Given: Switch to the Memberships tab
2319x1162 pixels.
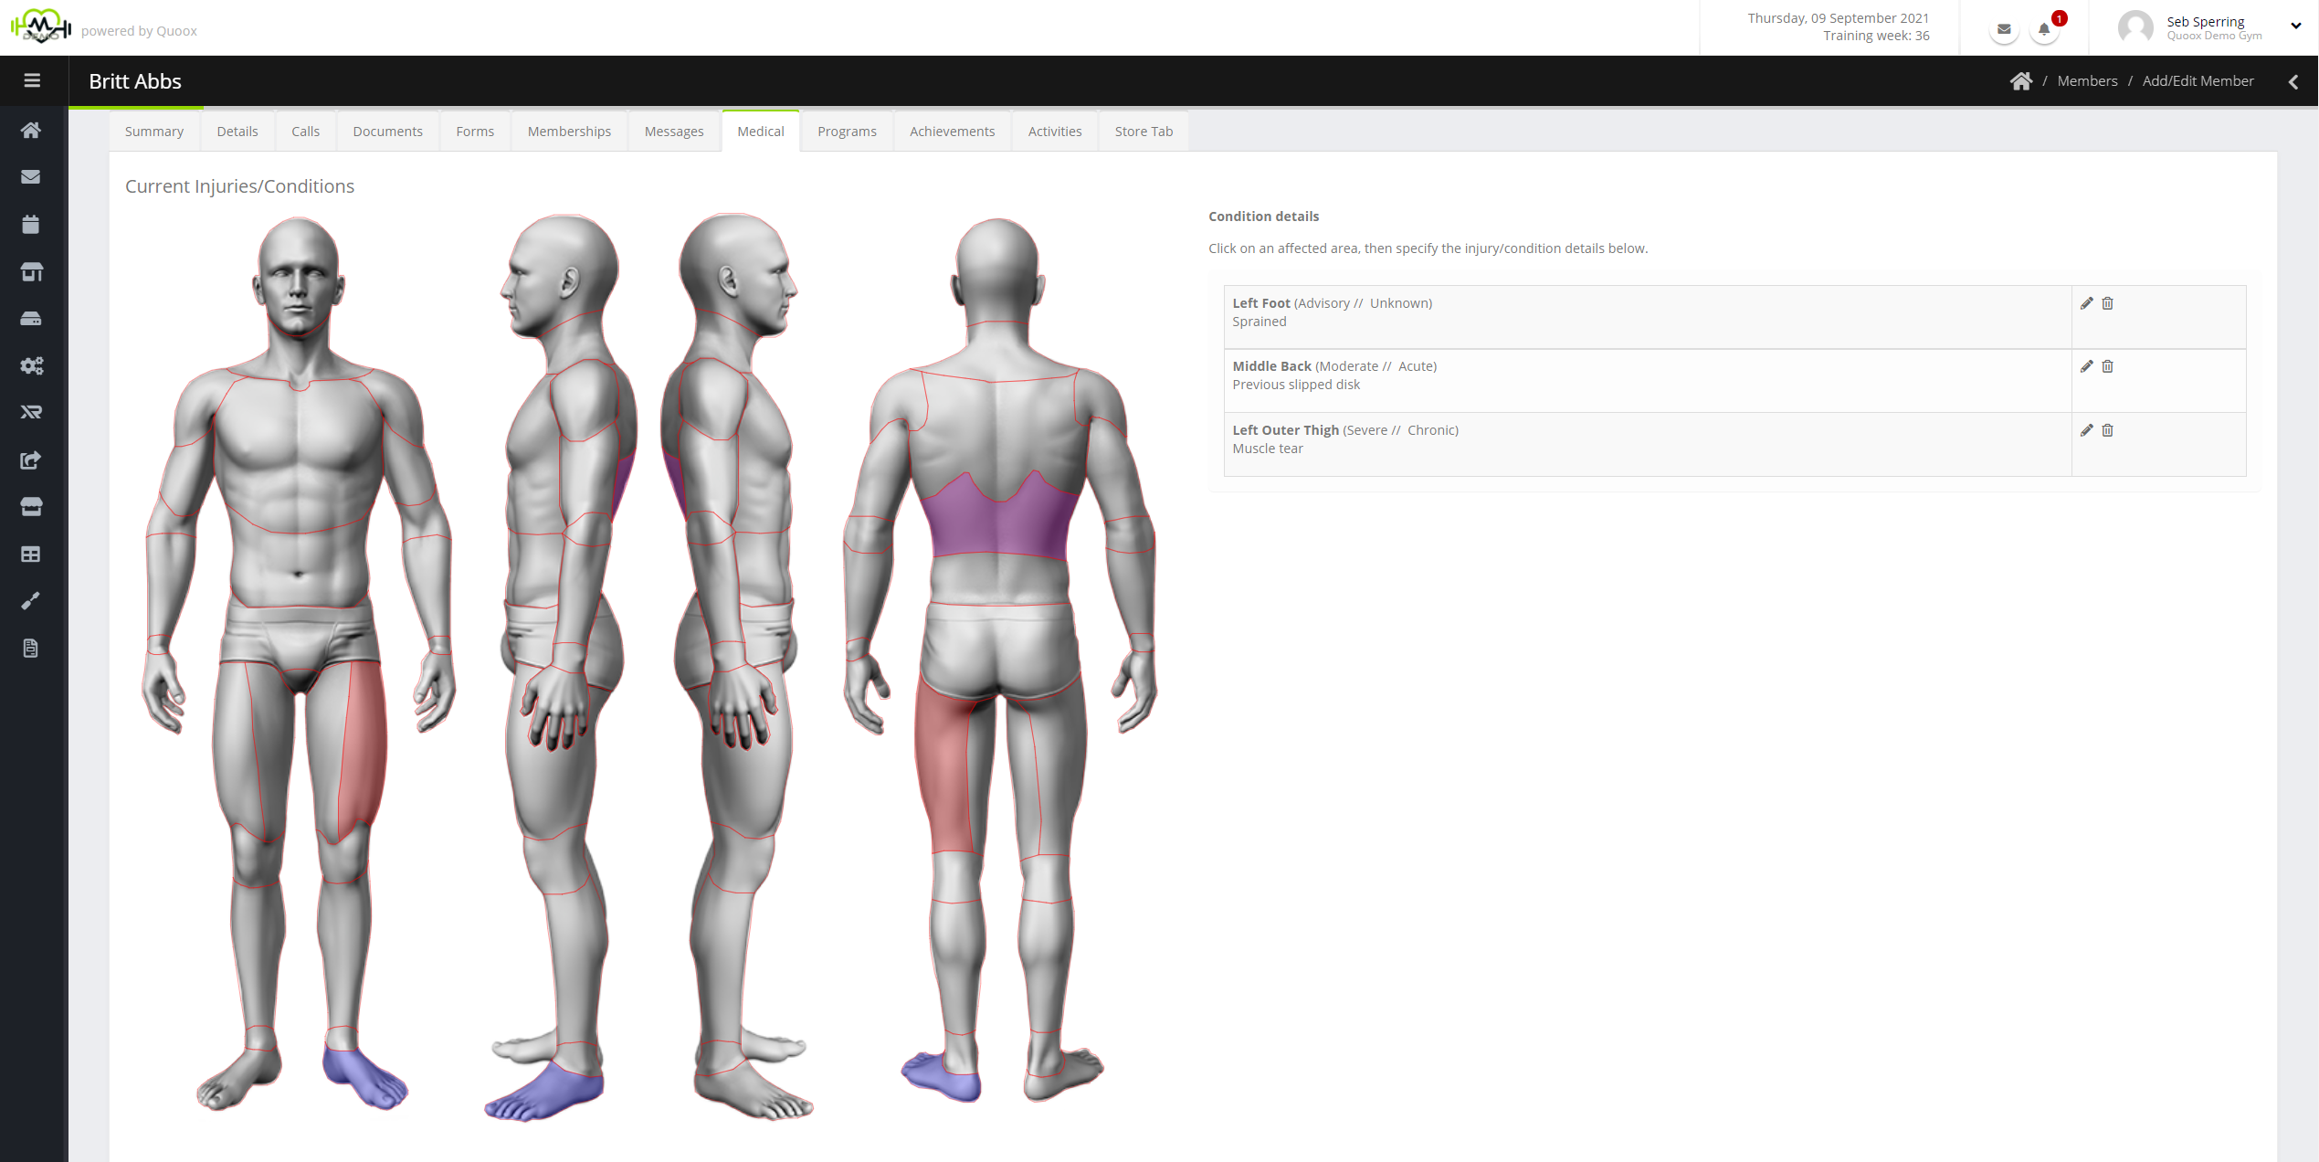Looking at the screenshot, I should [568, 131].
